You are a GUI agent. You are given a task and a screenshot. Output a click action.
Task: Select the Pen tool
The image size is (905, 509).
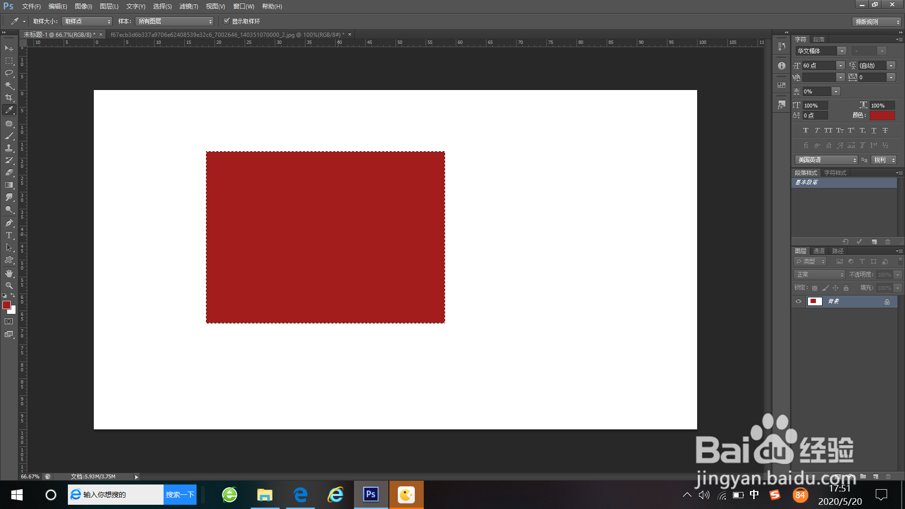[x=9, y=223]
